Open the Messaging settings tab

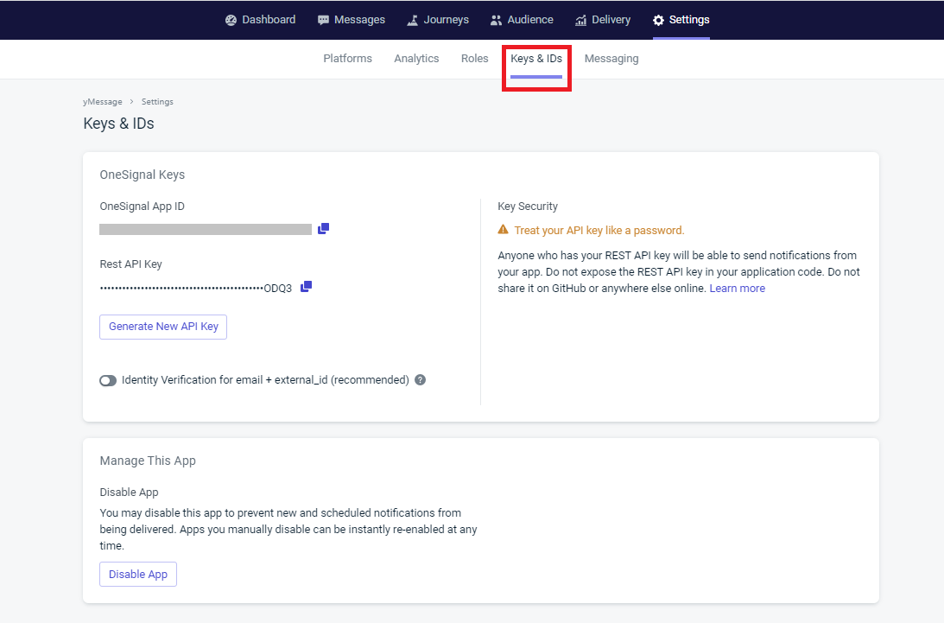click(x=611, y=59)
